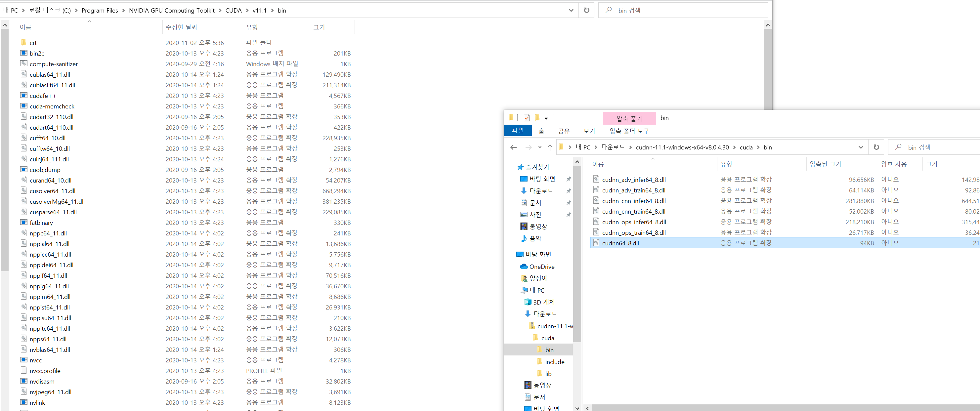Sort by 압축된 크기 column header

click(825, 164)
